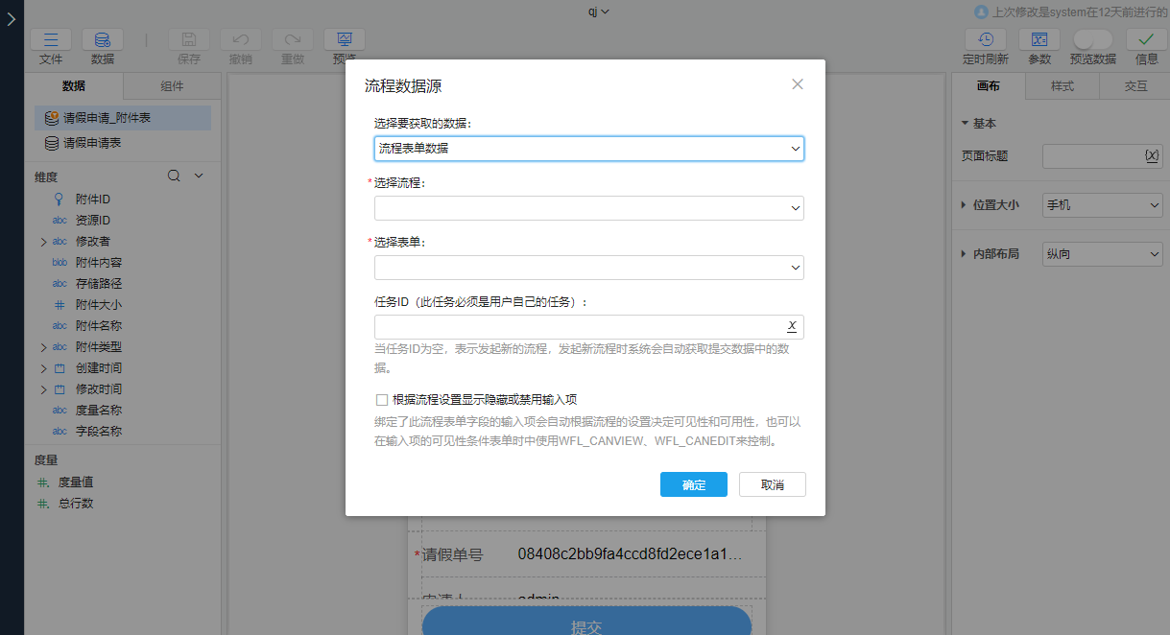
Task: Expand the left sidebar arrow icon
Action: [12, 19]
